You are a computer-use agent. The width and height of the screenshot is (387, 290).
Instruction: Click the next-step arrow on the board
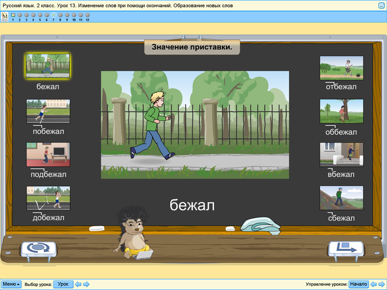(x=345, y=248)
